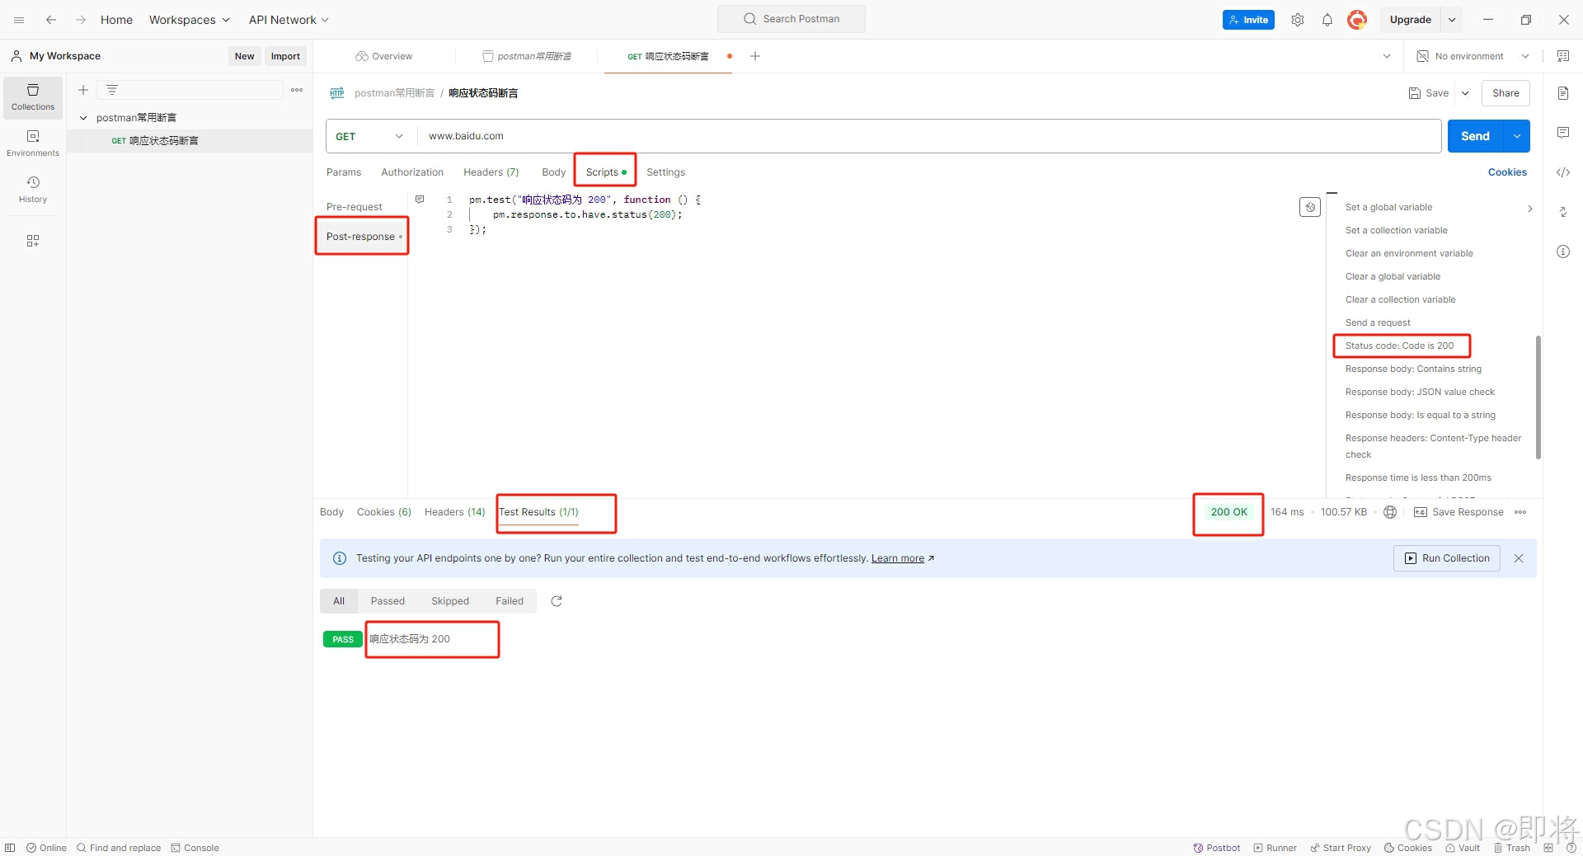Viewport: 1583px width, 856px height.
Task: Click the snippets list scrollbar
Action: (1538, 397)
